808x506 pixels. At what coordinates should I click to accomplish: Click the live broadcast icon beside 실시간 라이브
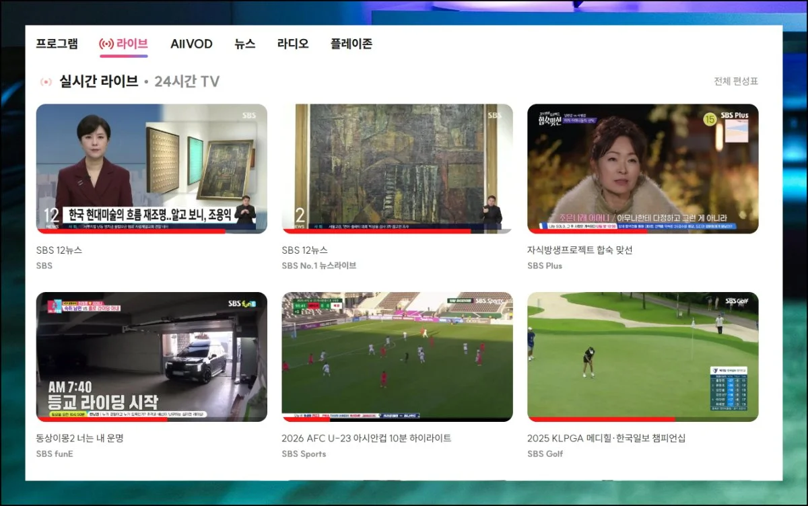pyautogui.click(x=46, y=82)
